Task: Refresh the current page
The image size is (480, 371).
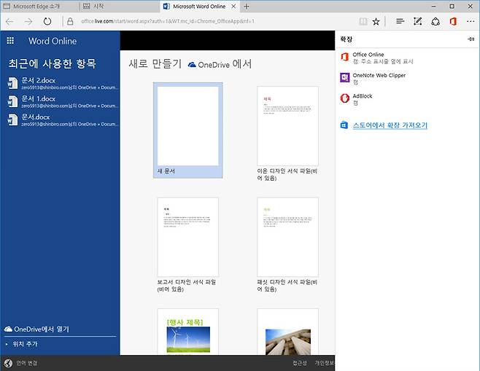Action: (47, 21)
